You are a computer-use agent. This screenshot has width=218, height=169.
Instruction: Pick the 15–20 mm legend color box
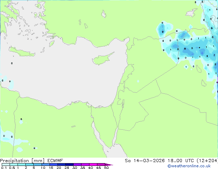54,165
